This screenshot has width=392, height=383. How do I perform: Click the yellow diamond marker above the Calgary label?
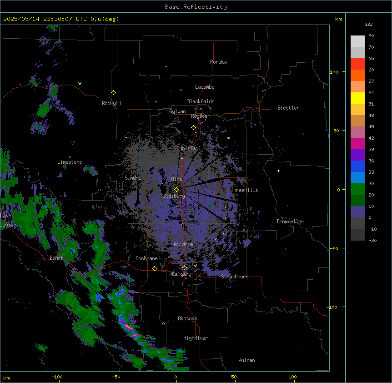point(184,268)
